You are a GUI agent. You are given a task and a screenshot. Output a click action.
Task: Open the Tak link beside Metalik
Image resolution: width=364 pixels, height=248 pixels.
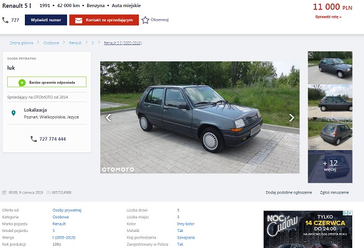[x=180, y=231]
